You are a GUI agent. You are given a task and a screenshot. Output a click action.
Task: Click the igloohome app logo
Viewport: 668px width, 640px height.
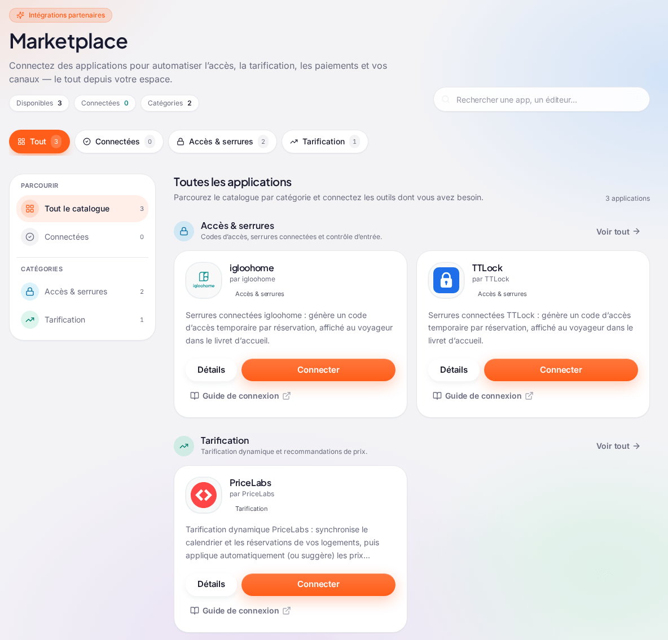(x=204, y=280)
